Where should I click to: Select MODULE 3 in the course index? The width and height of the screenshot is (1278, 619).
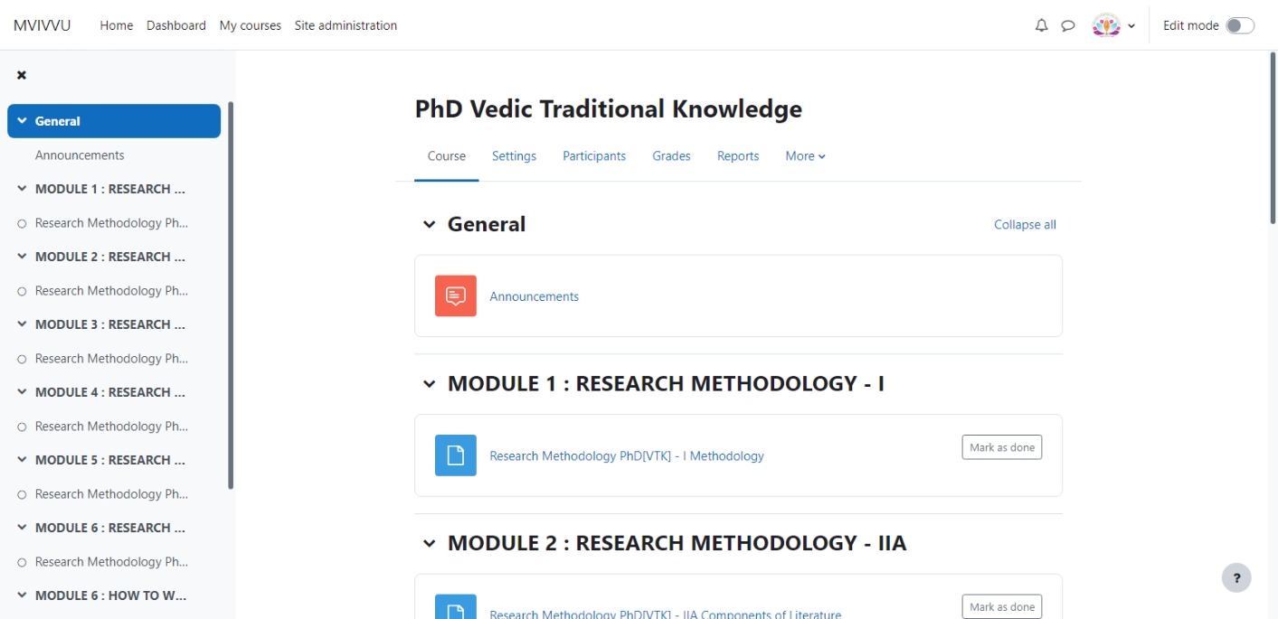click(x=110, y=324)
